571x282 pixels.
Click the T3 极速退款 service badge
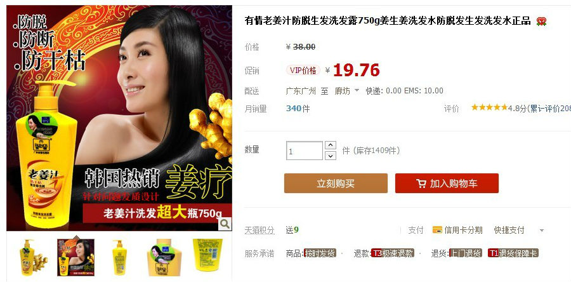(393, 253)
